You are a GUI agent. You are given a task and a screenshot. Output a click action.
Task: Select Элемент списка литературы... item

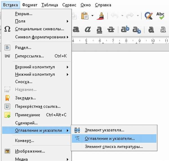tap(114, 147)
